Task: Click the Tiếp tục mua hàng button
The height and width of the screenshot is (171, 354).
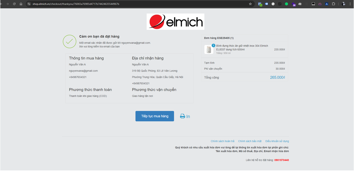Action: [x=155, y=116]
